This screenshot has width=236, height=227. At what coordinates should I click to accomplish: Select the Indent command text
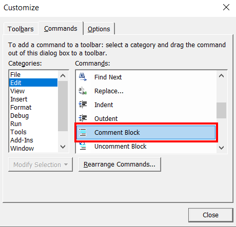(x=104, y=105)
